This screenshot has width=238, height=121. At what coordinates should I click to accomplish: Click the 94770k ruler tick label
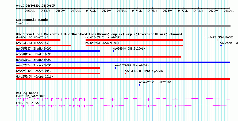pyautogui.click(x=183, y=11)
